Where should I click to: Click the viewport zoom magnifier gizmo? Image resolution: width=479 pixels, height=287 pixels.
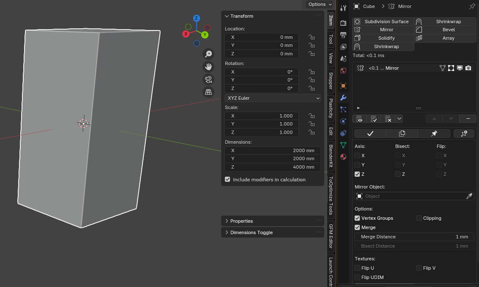[x=209, y=54]
